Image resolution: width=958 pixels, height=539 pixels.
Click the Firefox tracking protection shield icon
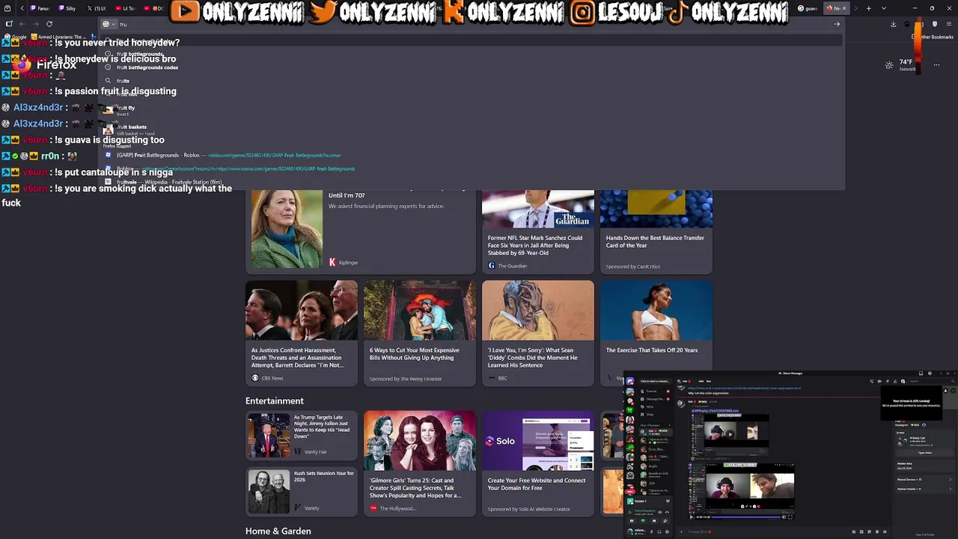(x=935, y=24)
